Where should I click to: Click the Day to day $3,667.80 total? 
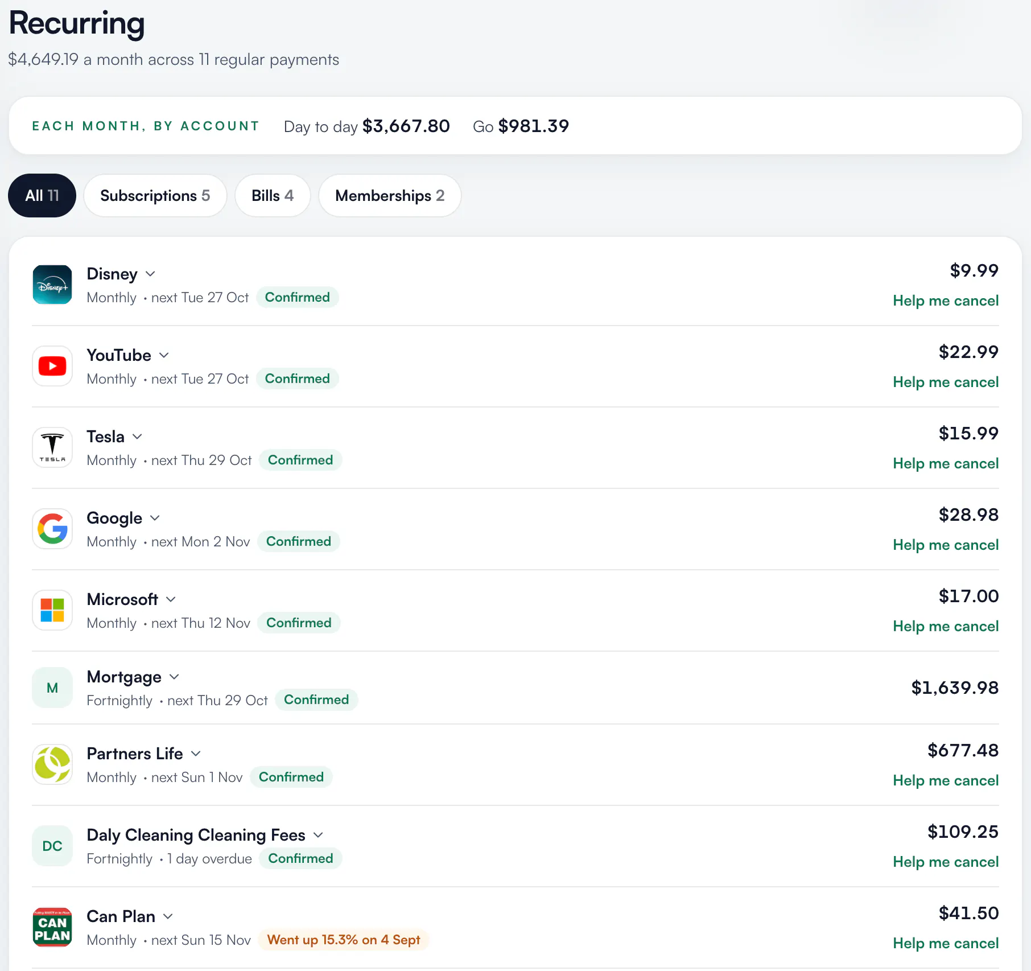pos(367,126)
